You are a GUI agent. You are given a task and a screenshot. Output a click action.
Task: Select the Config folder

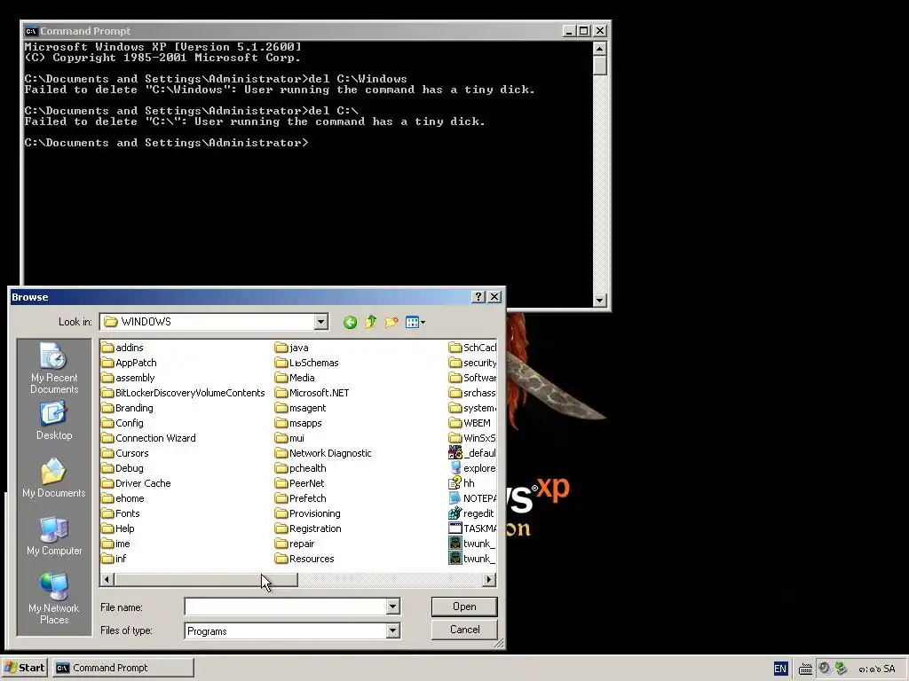pyautogui.click(x=123, y=423)
